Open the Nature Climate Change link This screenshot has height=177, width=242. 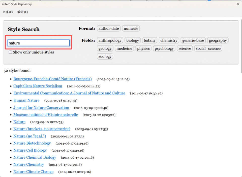(33, 172)
